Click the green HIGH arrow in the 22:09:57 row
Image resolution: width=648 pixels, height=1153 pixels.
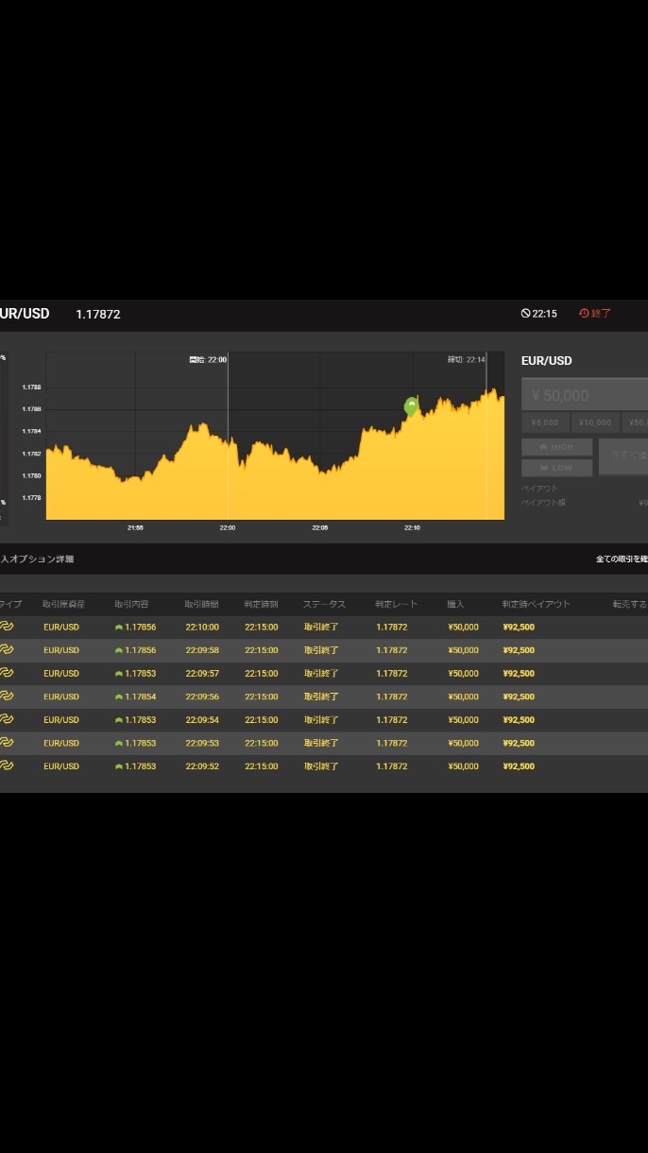[x=118, y=674]
